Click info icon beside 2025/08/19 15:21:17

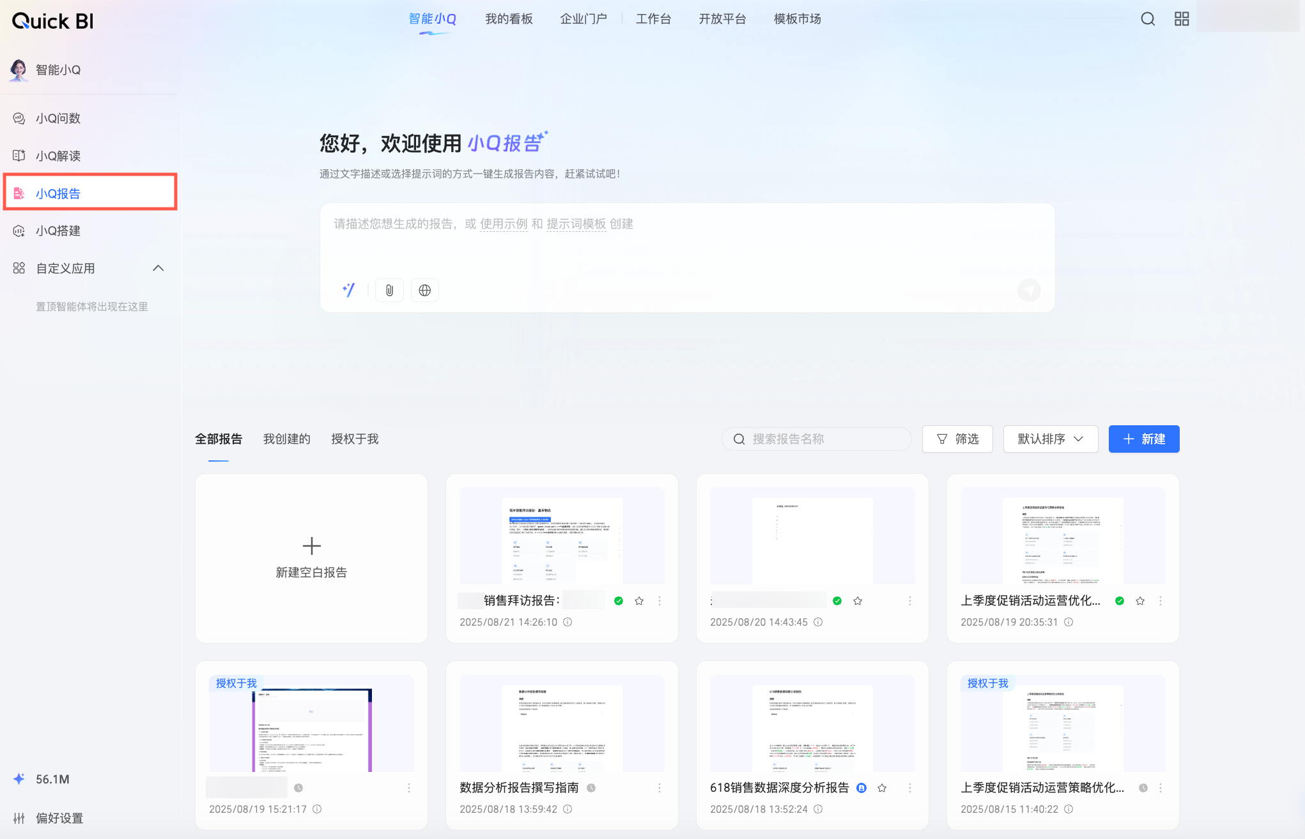(x=317, y=809)
